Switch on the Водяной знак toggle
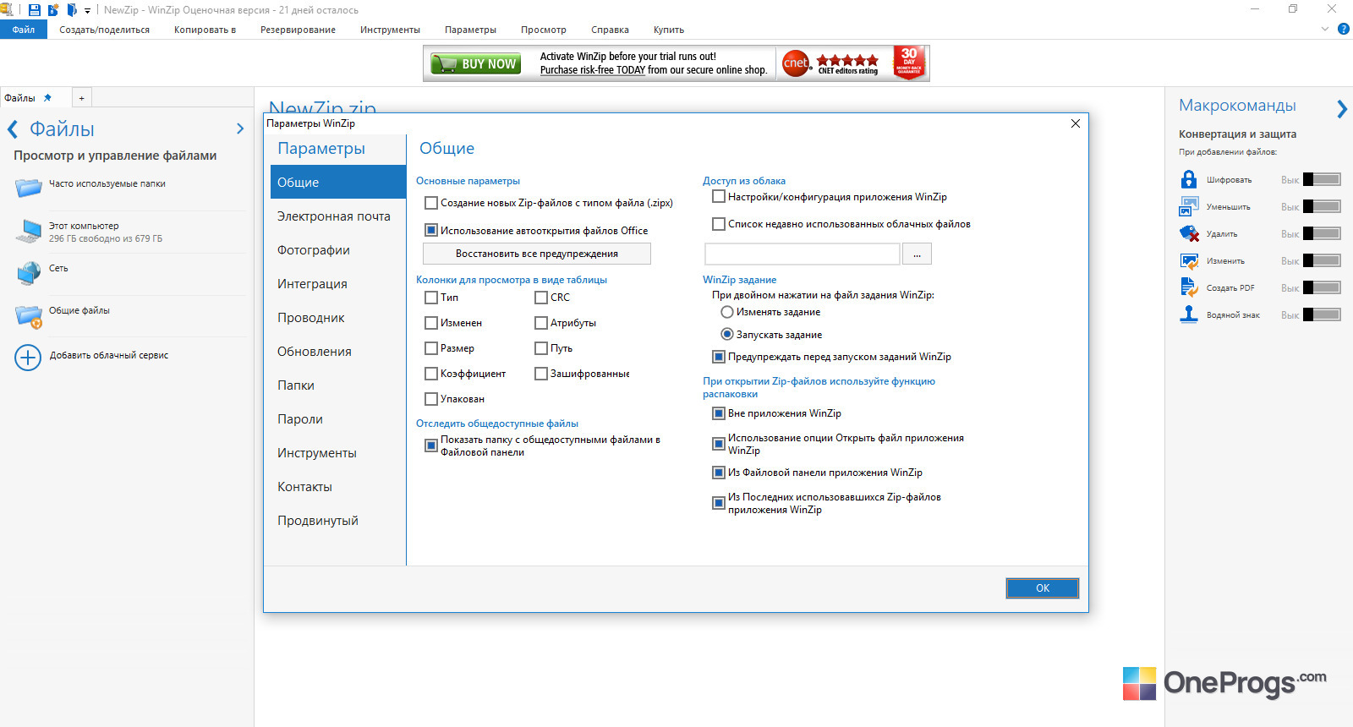This screenshot has height=727, width=1353. (x=1322, y=314)
